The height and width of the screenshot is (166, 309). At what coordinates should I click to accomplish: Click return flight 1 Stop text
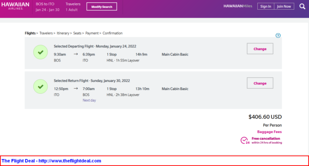[112, 89]
